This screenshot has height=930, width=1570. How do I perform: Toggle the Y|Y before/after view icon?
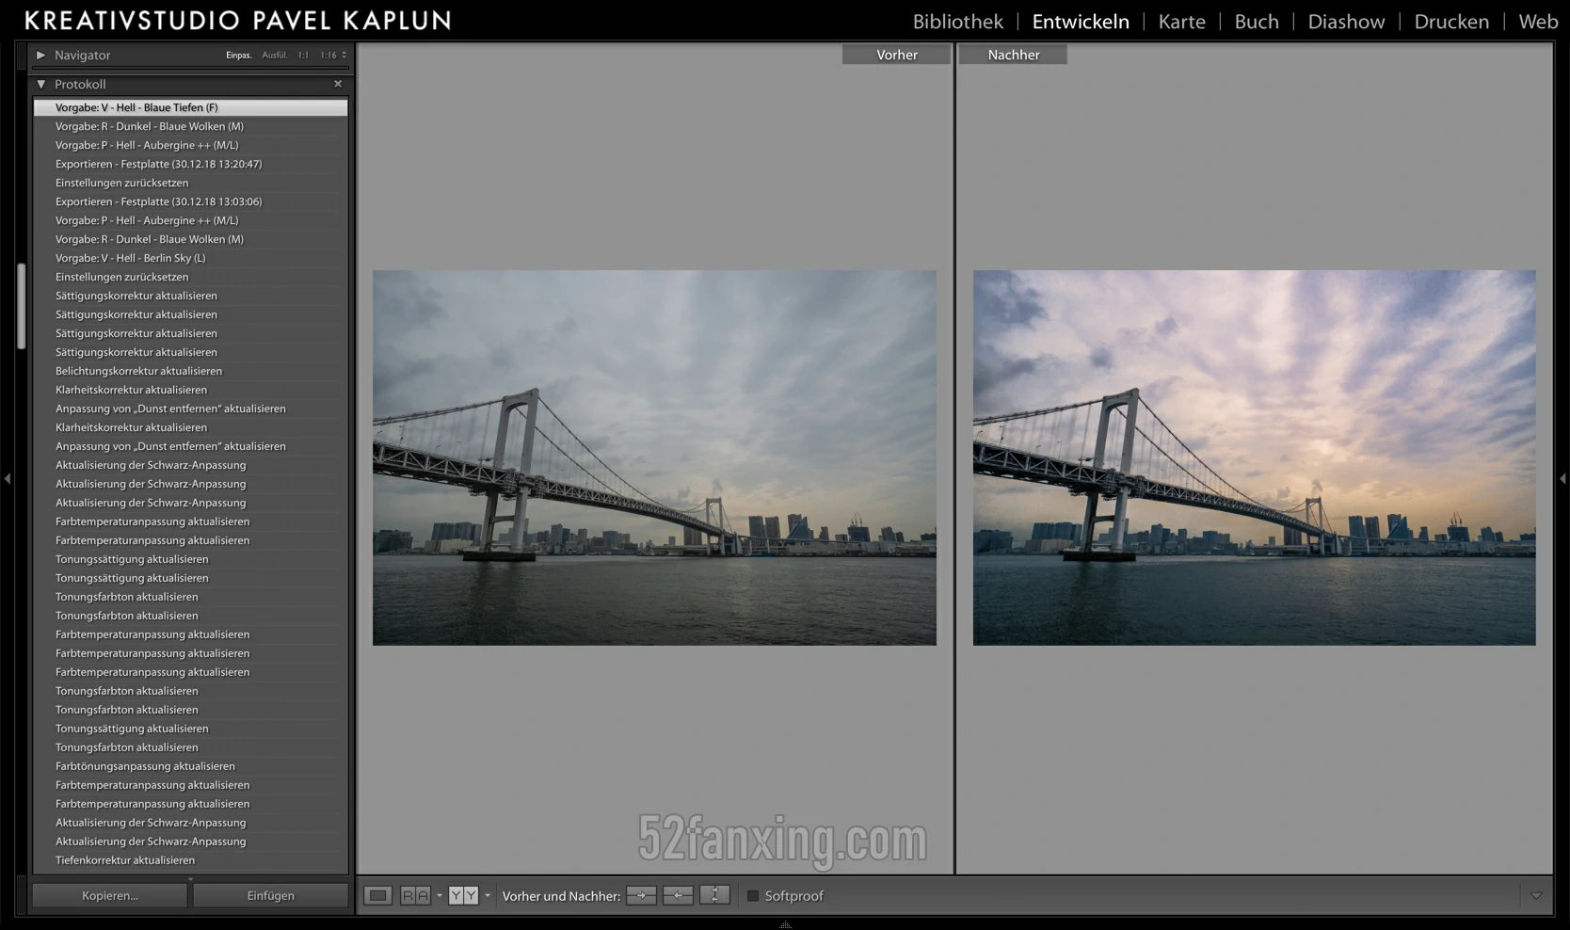point(463,895)
